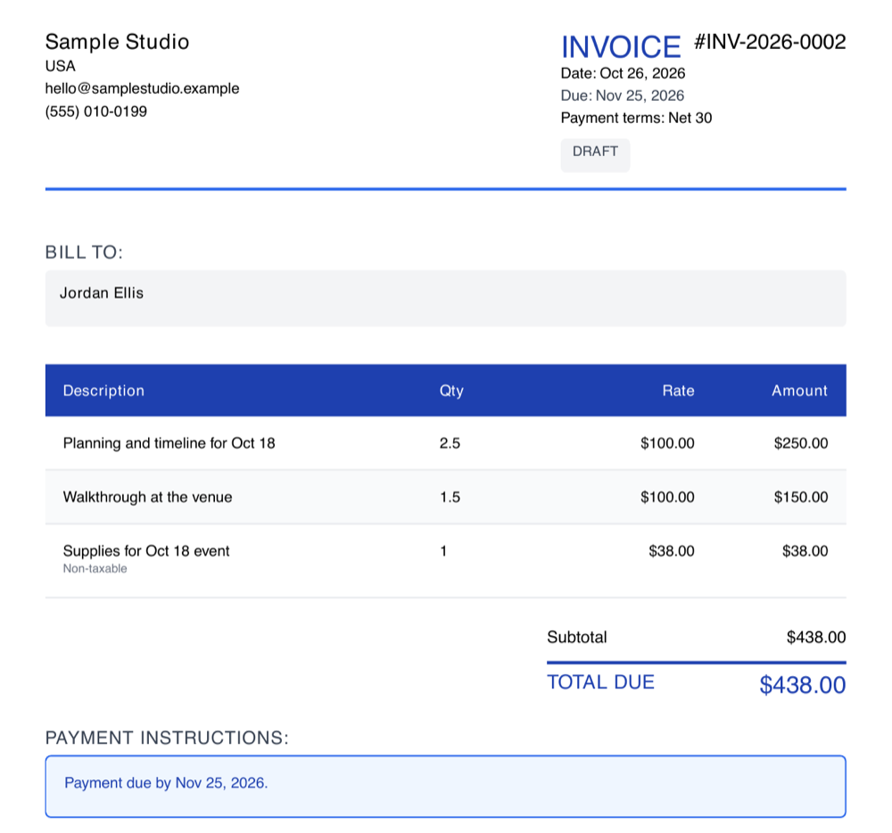Click the Due: Nov 25, 2026 line
The image size is (892, 833).
[623, 95]
